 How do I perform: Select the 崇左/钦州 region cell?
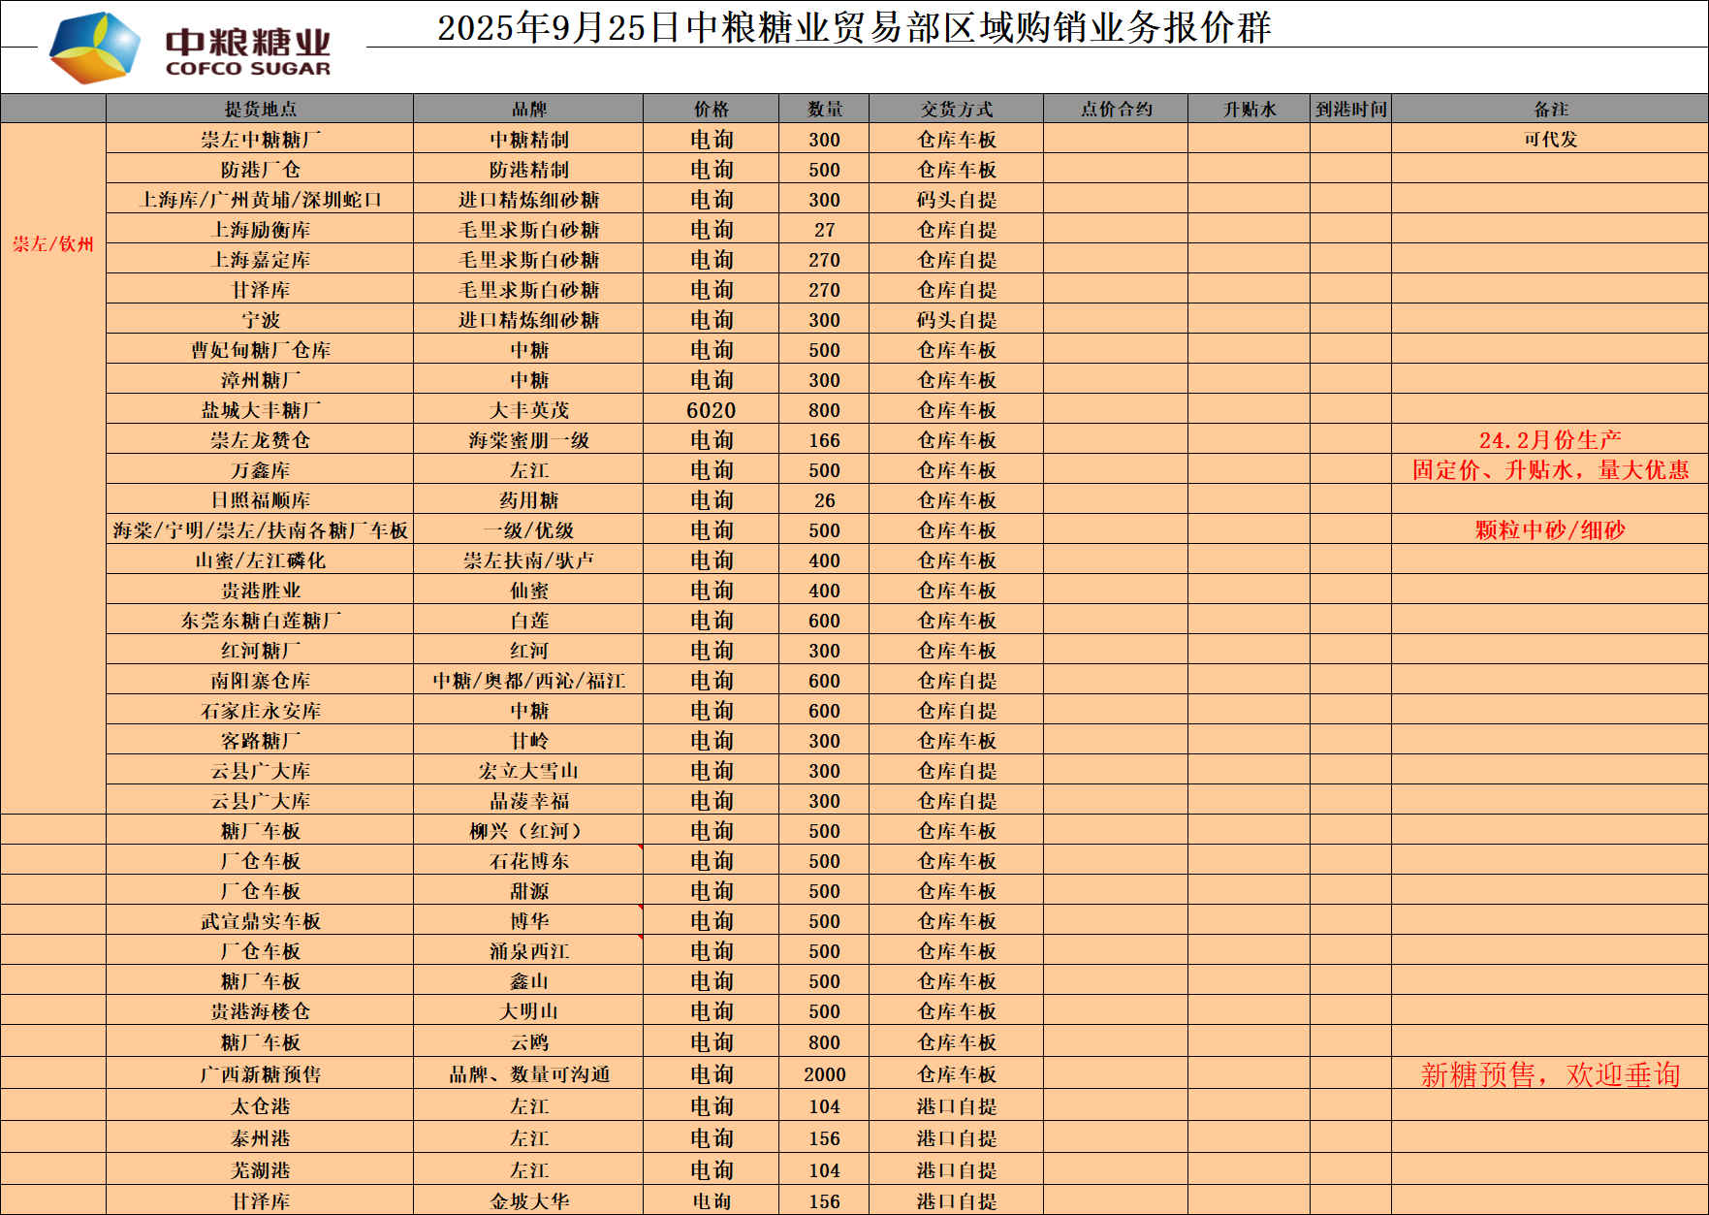[x=53, y=244]
